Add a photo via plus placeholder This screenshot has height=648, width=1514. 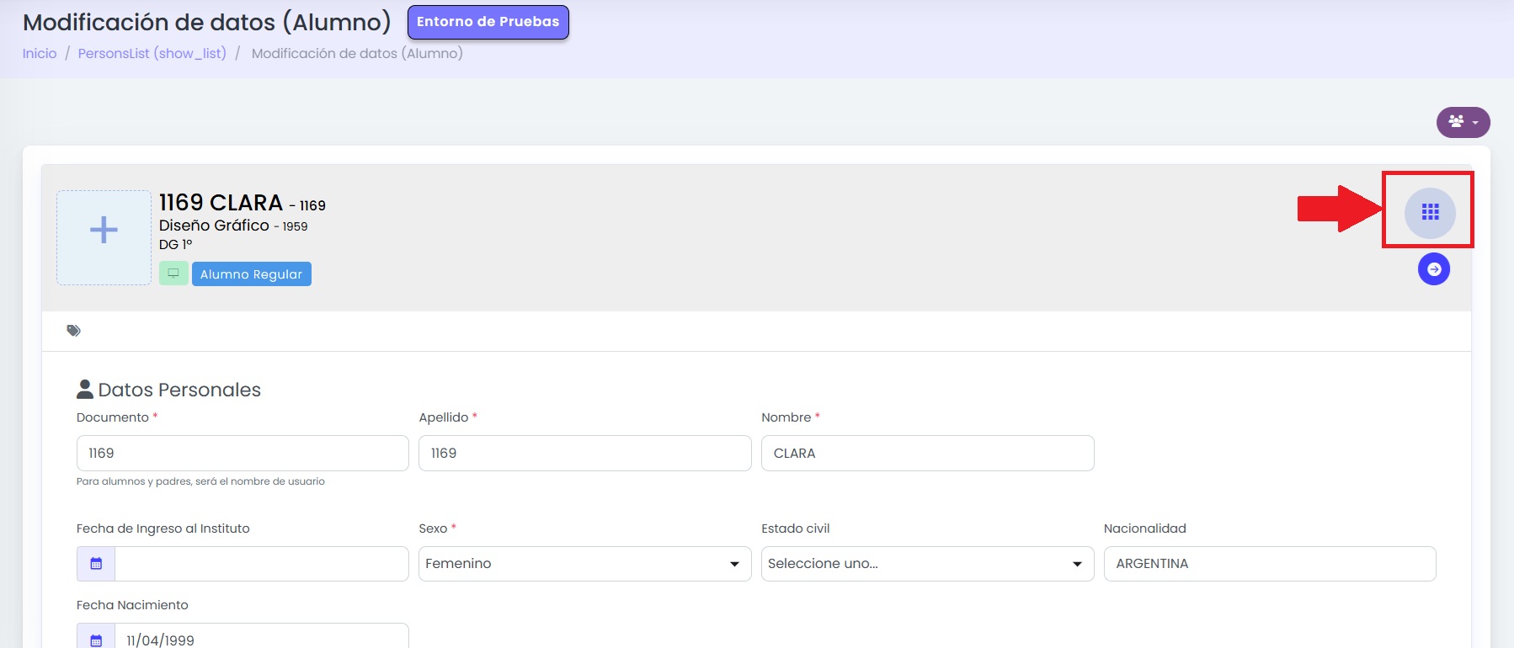coord(104,237)
